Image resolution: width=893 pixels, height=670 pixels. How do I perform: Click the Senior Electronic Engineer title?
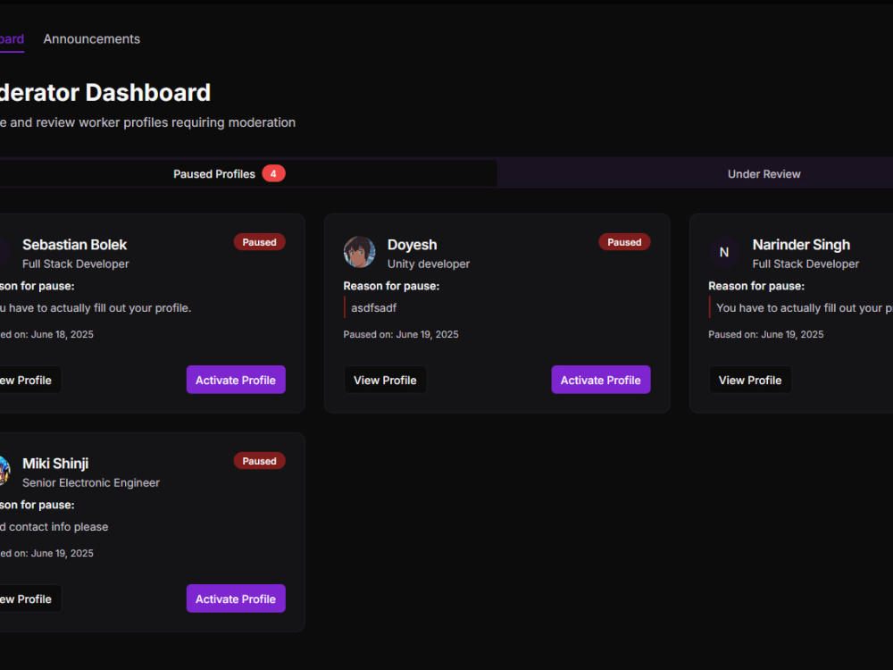91,482
